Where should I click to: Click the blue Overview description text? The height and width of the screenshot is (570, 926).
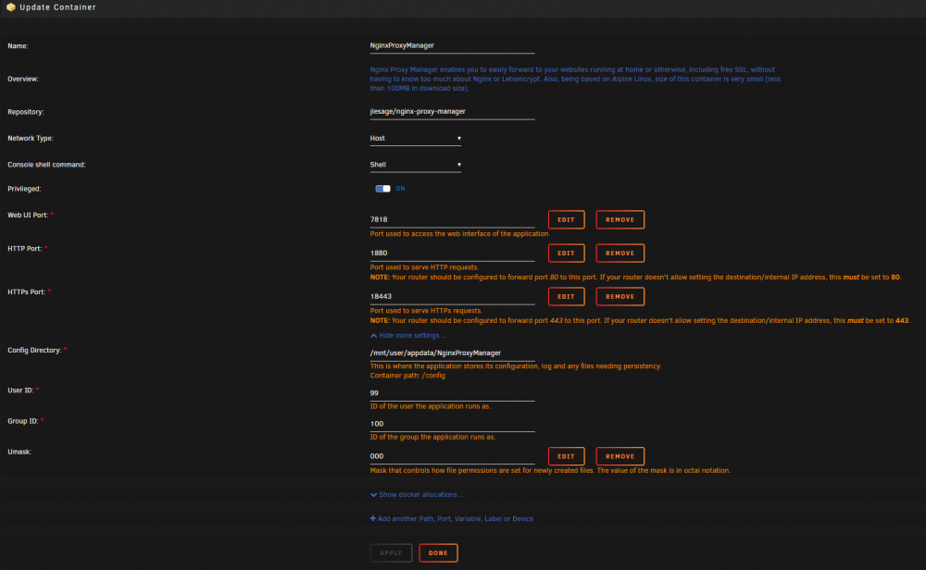tap(575, 79)
